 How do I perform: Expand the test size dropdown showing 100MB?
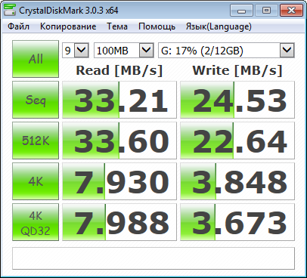pyautogui.click(x=147, y=51)
